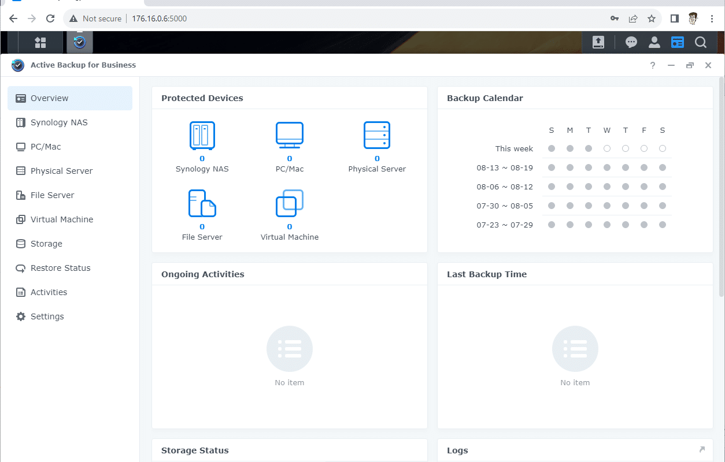Click File Server label under Protected Devices
725x462 pixels.
click(x=202, y=237)
